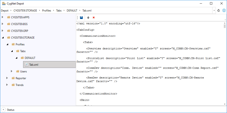227x113 pixels.
Task: Click the <Overview description line
Action: pos(148,49)
